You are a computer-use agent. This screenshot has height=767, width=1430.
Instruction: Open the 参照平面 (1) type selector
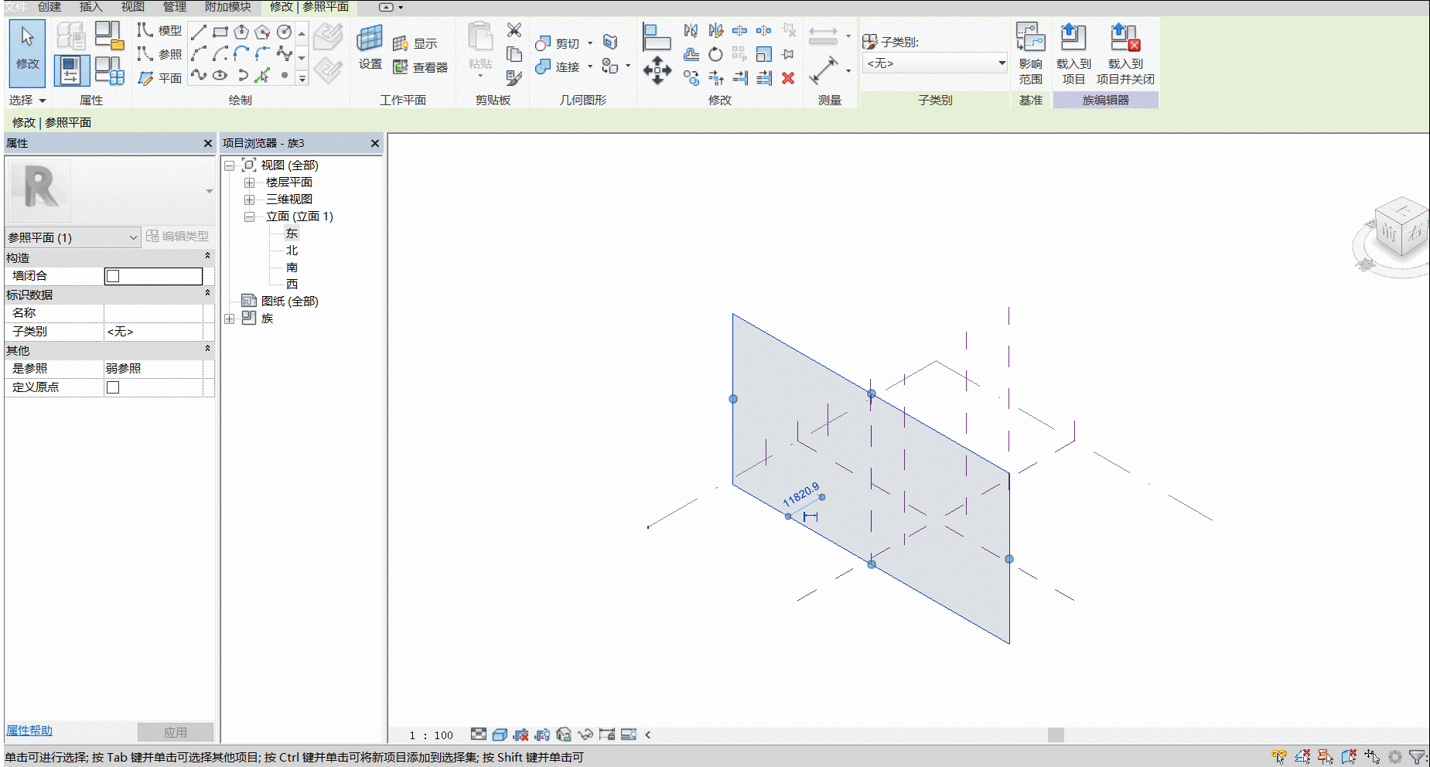pyautogui.click(x=73, y=237)
